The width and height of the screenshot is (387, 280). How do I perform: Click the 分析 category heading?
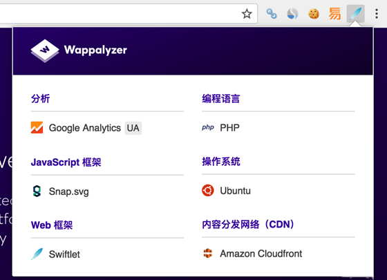coord(40,98)
